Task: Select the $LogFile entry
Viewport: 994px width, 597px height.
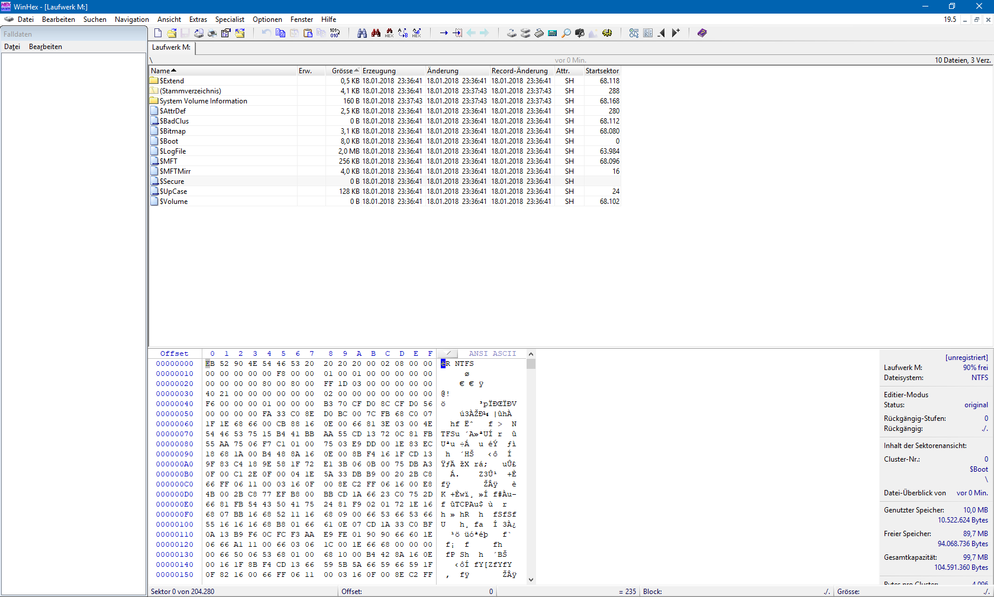Action: [x=385, y=151]
